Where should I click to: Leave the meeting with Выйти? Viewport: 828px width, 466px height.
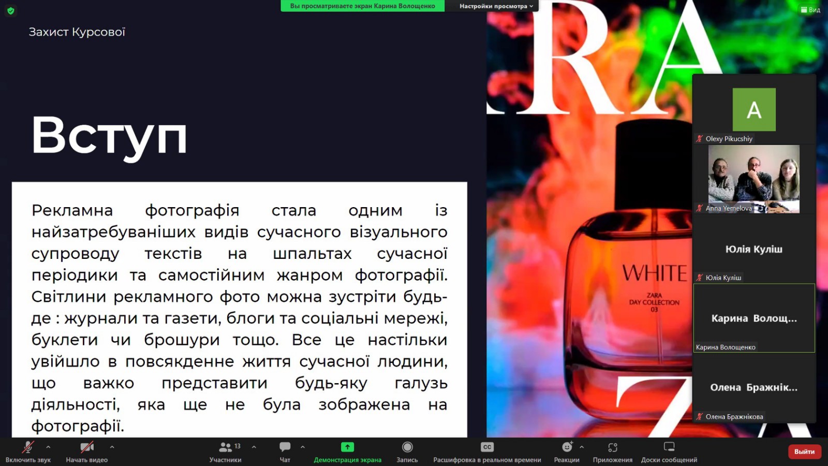[x=804, y=452]
